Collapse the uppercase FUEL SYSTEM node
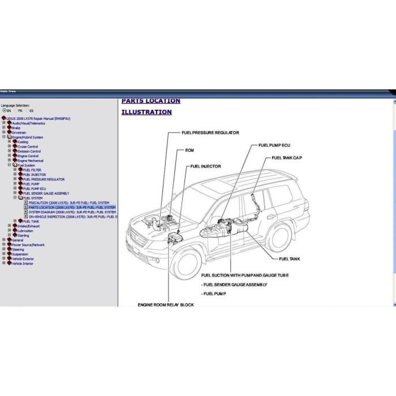 tap(15, 197)
